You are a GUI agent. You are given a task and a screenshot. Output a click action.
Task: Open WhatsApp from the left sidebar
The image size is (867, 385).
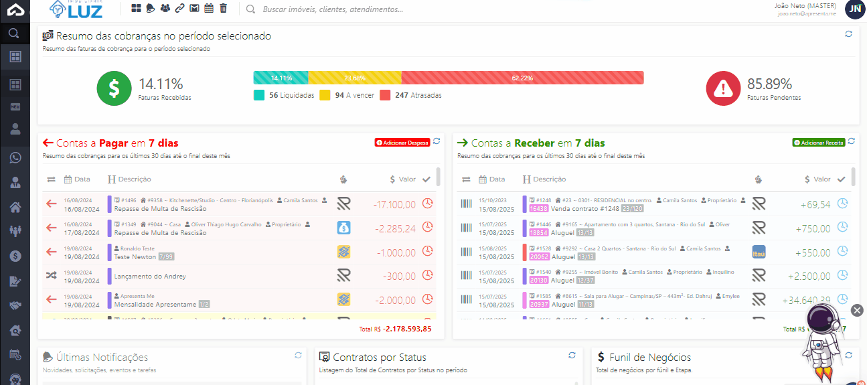[x=15, y=157]
